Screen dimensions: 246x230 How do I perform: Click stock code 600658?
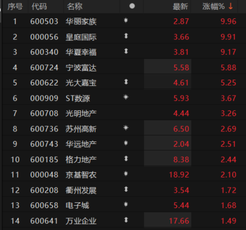tap(44, 205)
